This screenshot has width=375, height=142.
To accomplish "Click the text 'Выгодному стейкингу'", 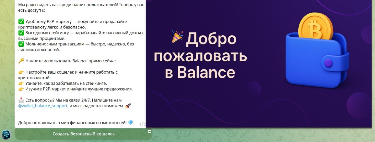I will (48, 33).
